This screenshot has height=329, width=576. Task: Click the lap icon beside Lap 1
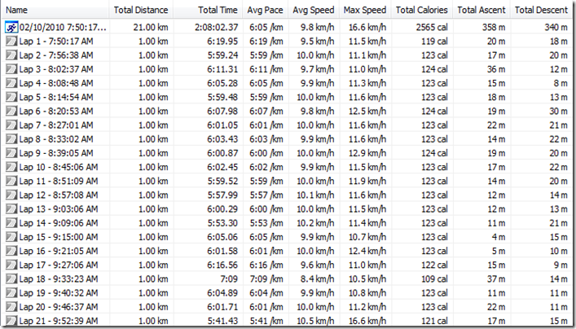[x=11, y=40]
